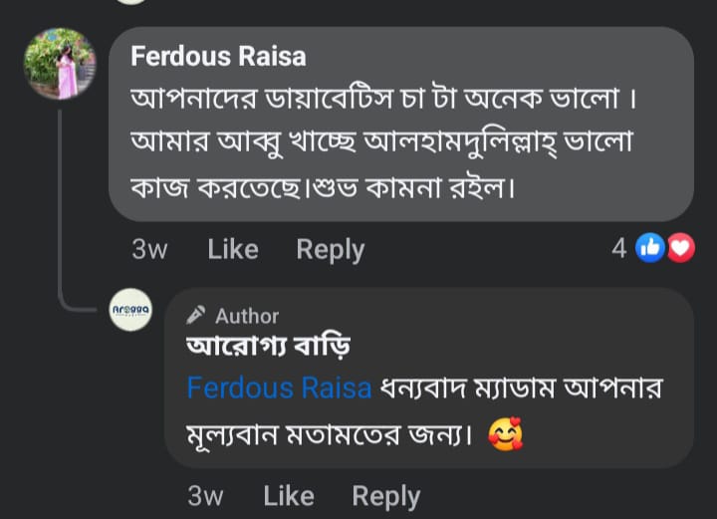Open the আরোগ্য বাড়ি page avatar
Image resolution: width=717 pixels, height=519 pixels.
[130, 310]
